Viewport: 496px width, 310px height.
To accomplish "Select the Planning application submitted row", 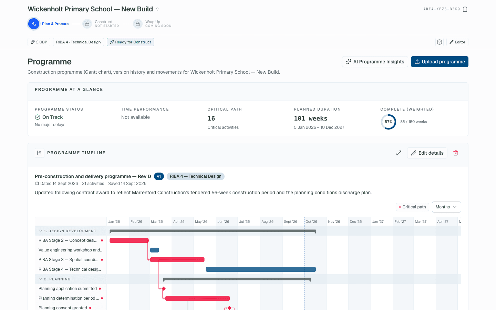I will 71,289.
